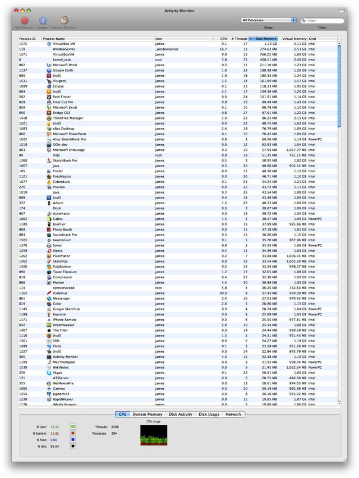
Task: Select the Microsoft Word process icon
Action: (49, 65)
